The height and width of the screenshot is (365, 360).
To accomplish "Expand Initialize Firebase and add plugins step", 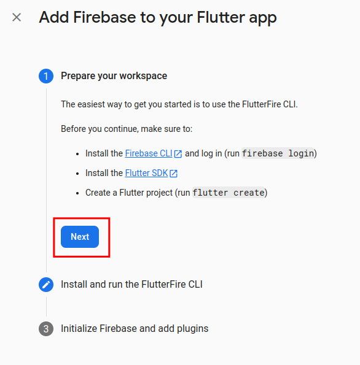I will coord(135,329).
